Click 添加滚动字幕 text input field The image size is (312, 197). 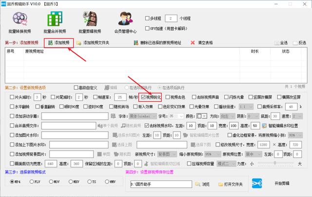click(75, 116)
